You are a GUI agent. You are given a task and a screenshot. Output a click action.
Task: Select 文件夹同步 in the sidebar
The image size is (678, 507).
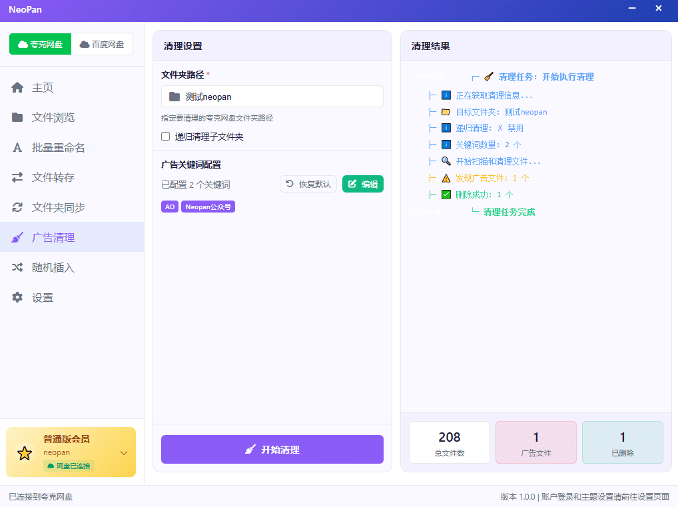coord(72,207)
